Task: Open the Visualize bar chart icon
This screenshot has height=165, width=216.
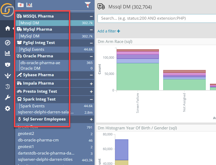Action: [8, 53]
